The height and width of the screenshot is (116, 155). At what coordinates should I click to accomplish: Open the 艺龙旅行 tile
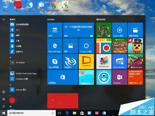[x=71, y=62]
